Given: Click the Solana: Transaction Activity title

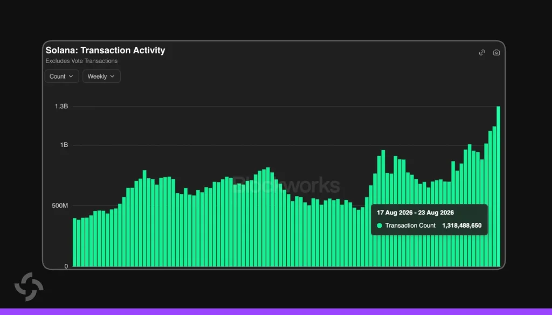Looking at the screenshot, I should (x=105, y=50).
